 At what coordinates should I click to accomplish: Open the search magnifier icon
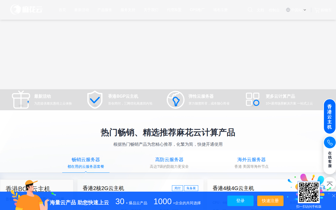coord(250,10)
